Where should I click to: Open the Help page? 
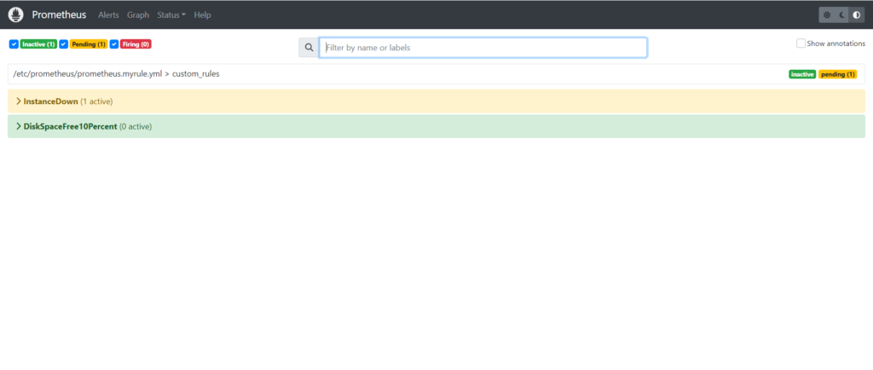203,15
